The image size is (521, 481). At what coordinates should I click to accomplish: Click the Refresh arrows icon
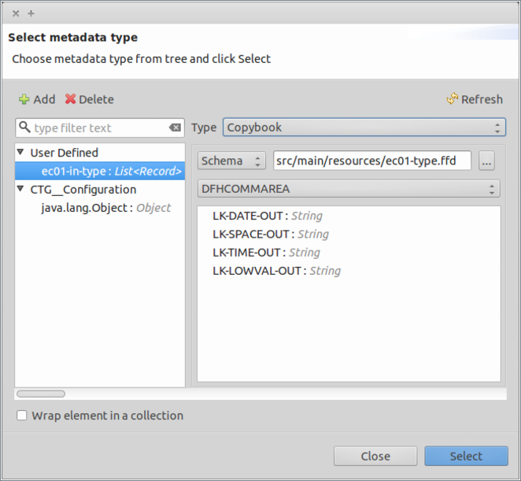(x=452, y=99)
